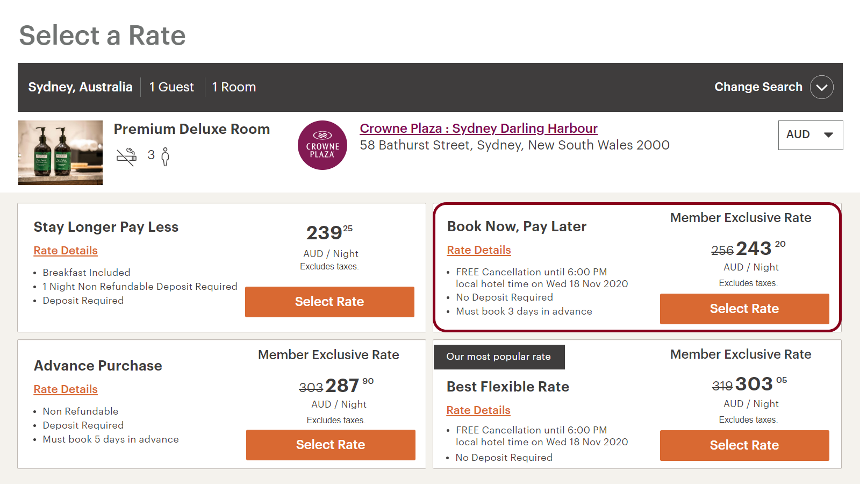
Task: Select Rate for Best Flexible Rate
Action: (x=744, y=445)
